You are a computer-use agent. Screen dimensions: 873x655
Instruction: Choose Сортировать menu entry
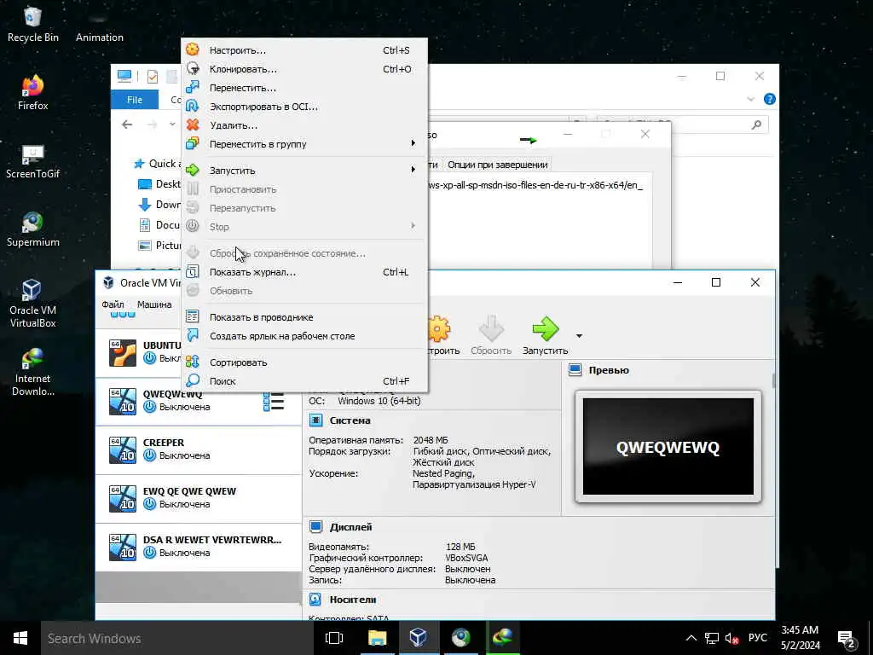tap(304, 362)
